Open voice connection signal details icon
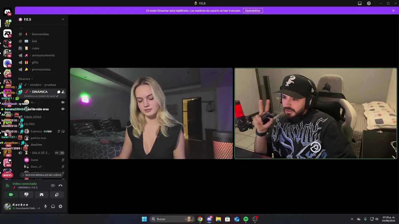Image resolution: width=399 pixels, height=224 pixels. [x=7, y=185]
